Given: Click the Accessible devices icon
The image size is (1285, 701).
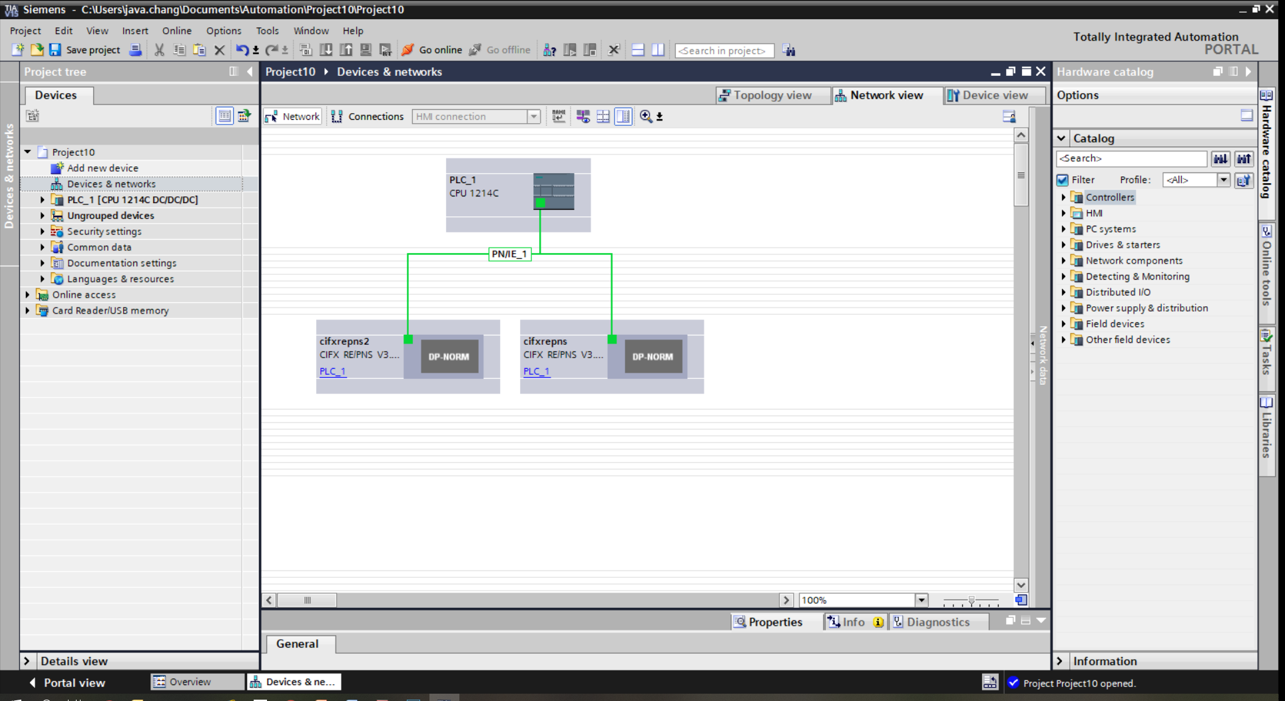Looking at the screenshot, I should coord(549,50).
